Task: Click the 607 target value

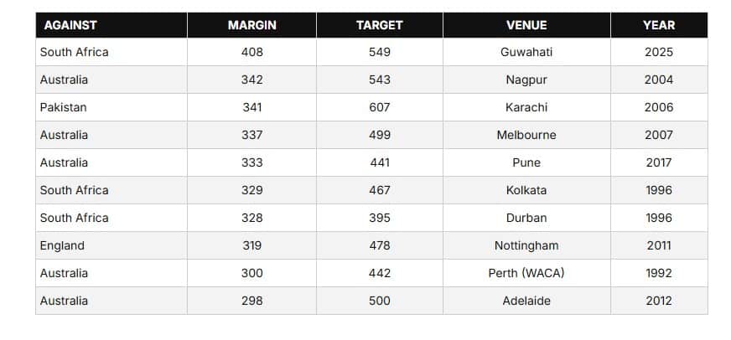Action: [379, 107]
